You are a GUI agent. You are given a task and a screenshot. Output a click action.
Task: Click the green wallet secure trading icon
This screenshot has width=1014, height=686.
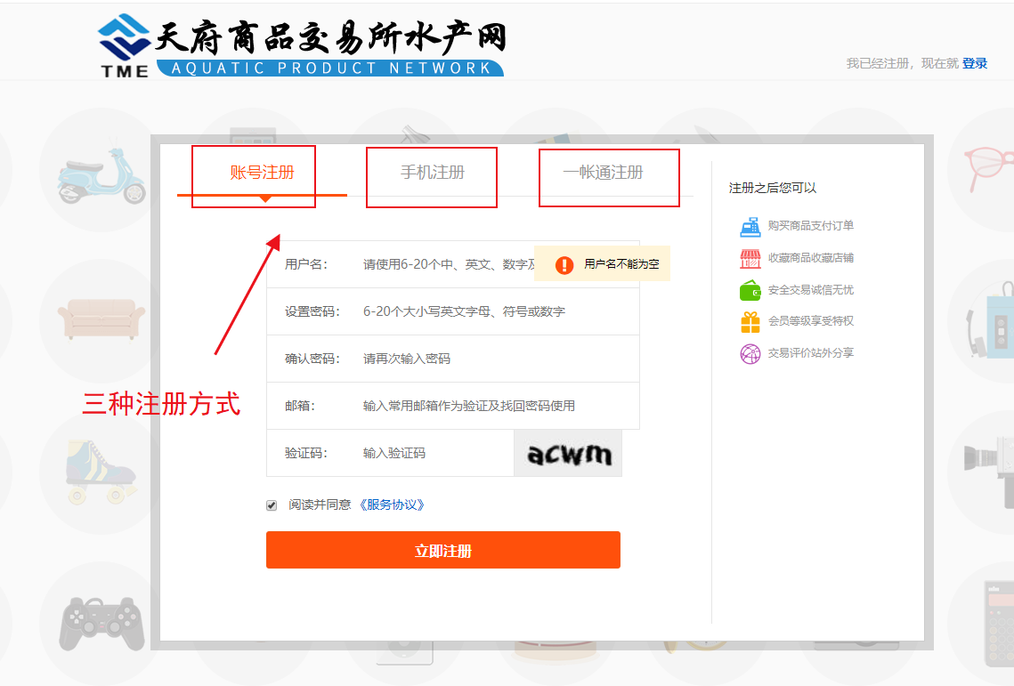coord(750,290)
